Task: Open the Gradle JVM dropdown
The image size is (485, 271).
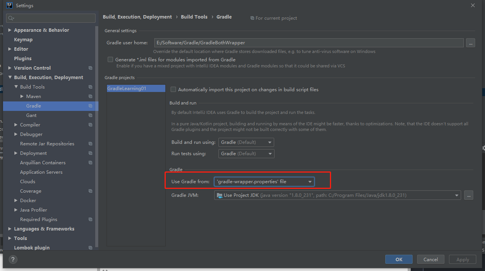Action: [337, 195]
